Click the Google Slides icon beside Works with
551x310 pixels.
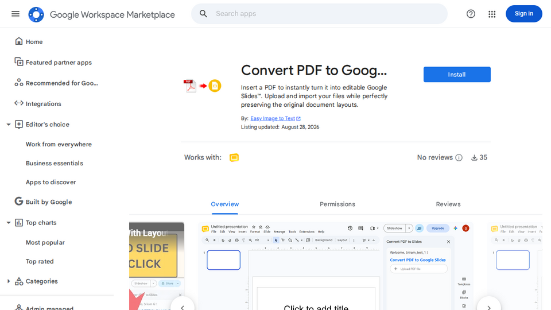click(x=234, y=157)
